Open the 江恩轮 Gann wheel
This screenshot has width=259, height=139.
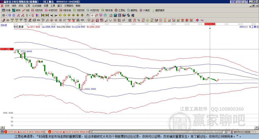(x=120, y=10)
